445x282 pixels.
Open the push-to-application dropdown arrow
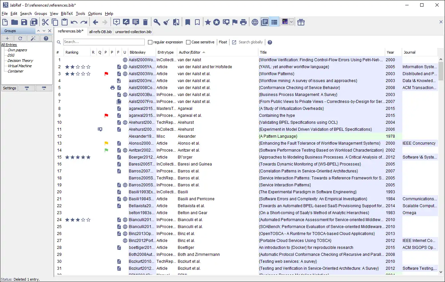coord(291,22)
